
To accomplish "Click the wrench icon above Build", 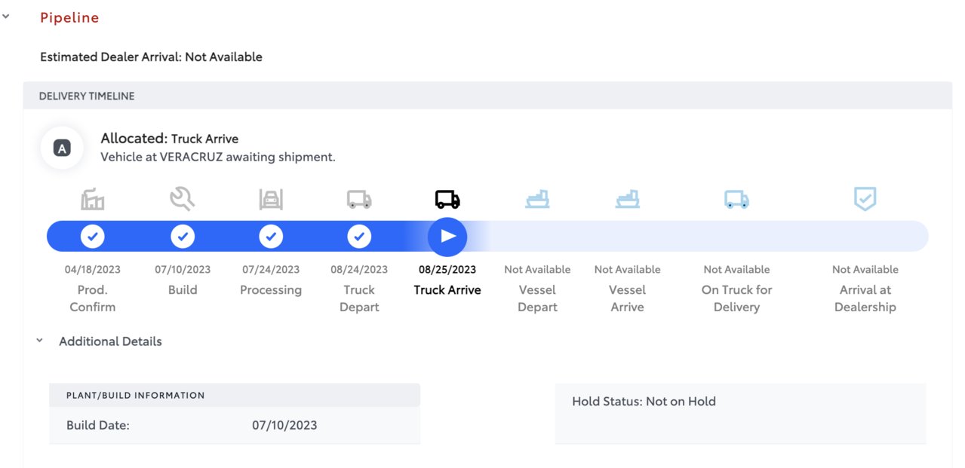I will pos(182,199).
